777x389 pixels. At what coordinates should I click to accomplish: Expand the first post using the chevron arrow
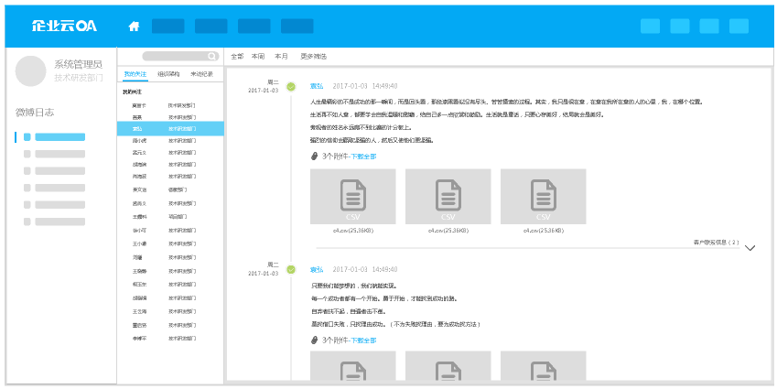tap(750, 248)
